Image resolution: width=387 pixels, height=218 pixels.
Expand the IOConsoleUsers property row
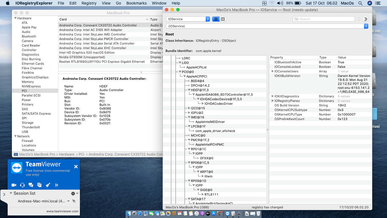273,71
